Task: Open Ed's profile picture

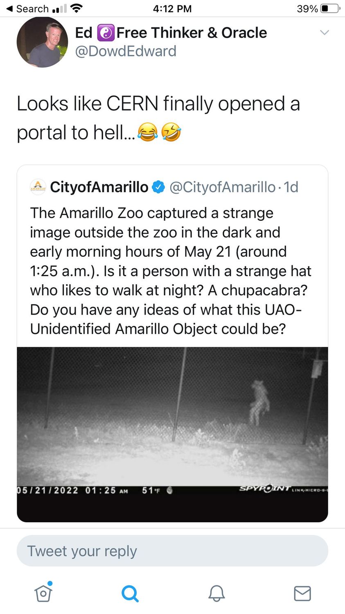Action: [42, 42]
